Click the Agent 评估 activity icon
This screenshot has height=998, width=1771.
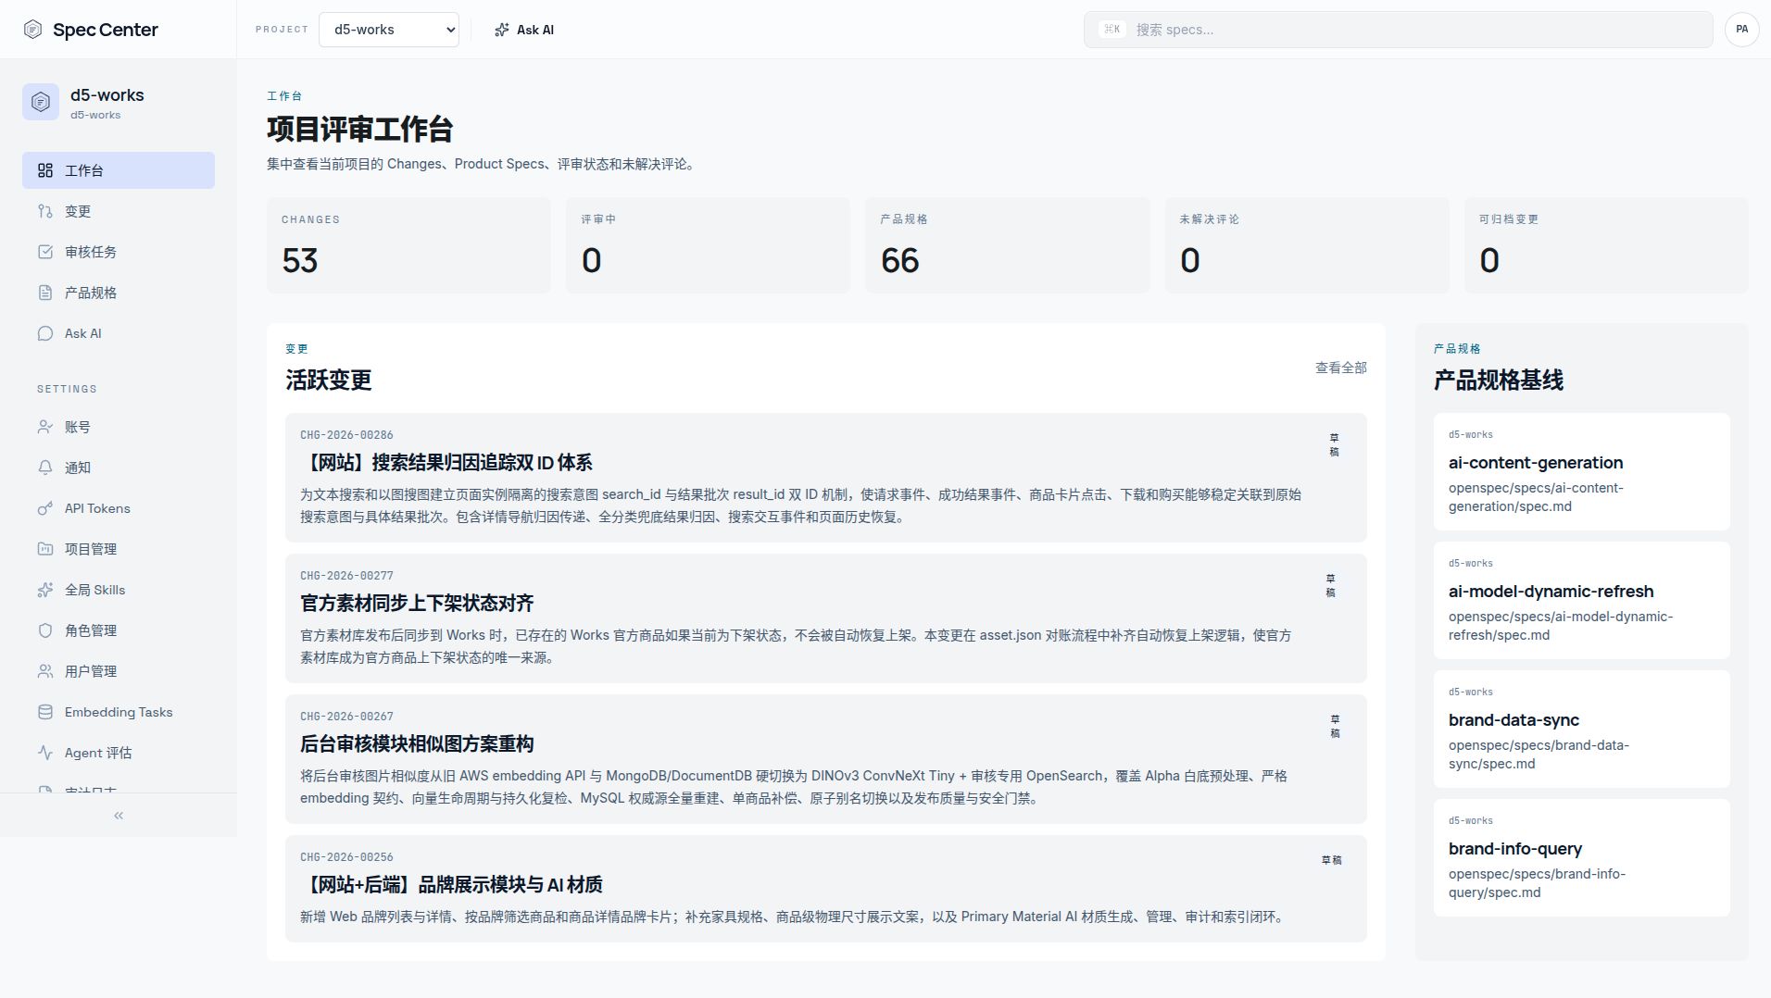[45, 753]
